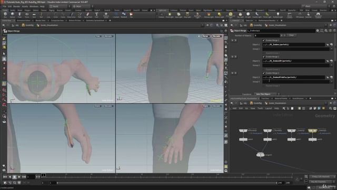Jump to first frame in playbar
The height and width of the screenshot is (190, 337).
[x=5, y=177]
